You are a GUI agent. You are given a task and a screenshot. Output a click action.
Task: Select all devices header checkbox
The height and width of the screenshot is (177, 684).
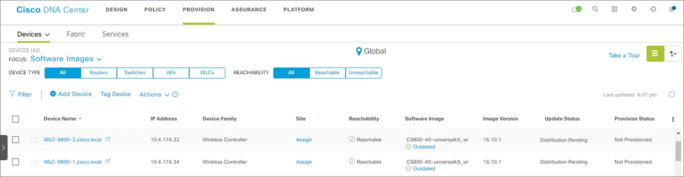pos(16,119)
